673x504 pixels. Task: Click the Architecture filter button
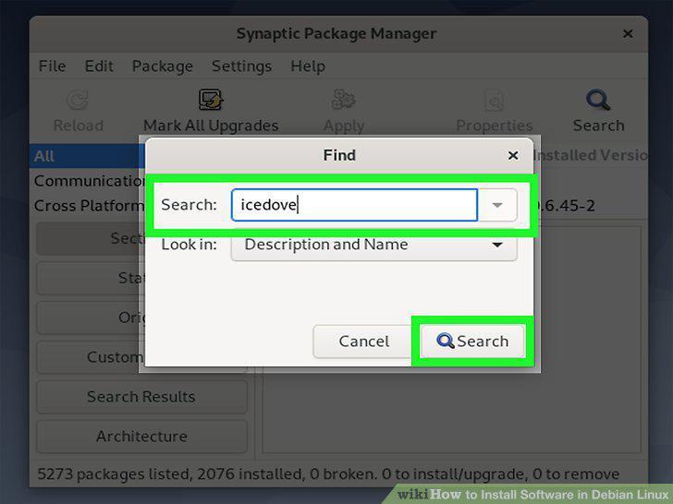[141, 437]
